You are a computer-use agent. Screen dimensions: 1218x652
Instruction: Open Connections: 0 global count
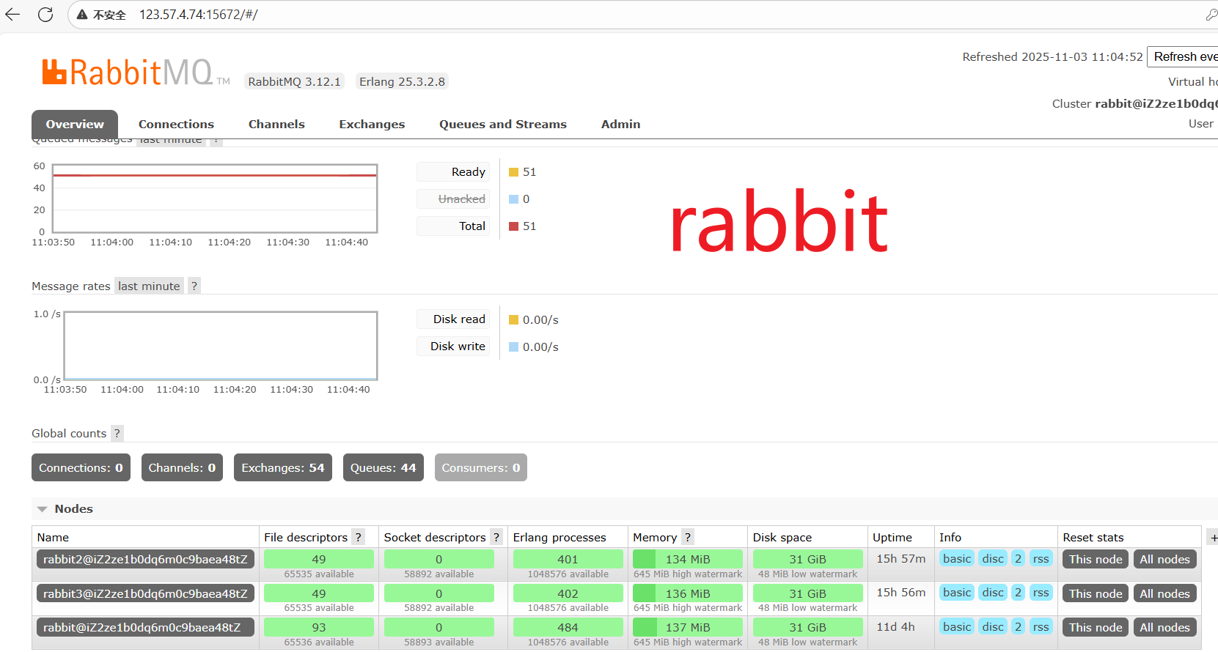pos(81,467)
